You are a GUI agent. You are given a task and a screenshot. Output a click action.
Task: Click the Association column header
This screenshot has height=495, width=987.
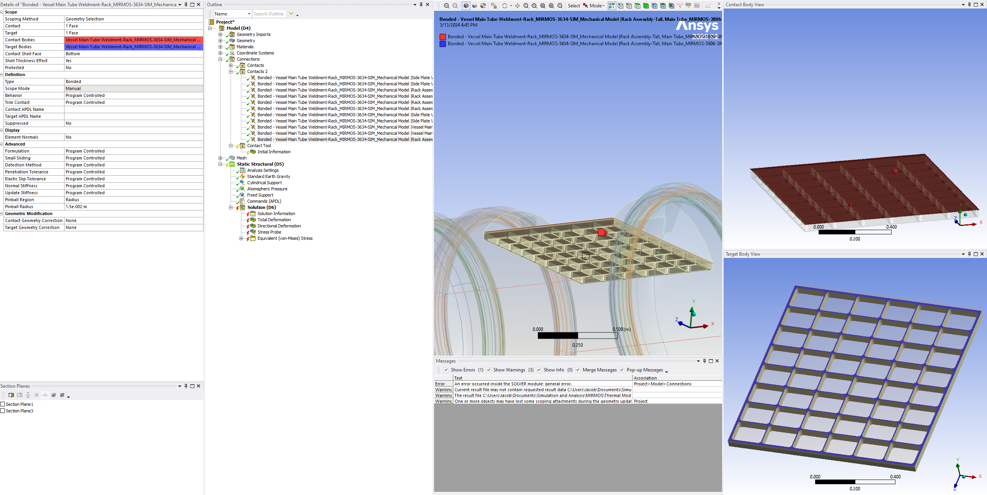click(677, 378)
